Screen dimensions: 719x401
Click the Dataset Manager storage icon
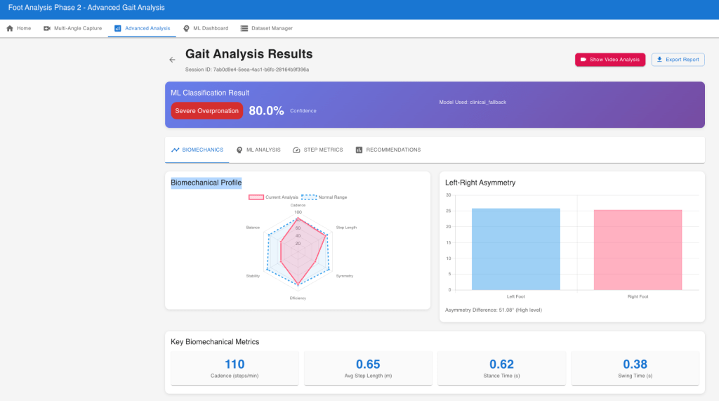(244, 28)
